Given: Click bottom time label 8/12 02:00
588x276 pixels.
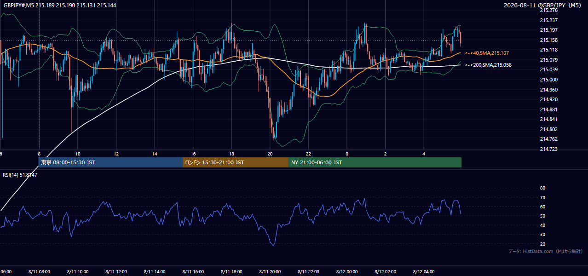Looking at the screenshot, I should point(386,272).
